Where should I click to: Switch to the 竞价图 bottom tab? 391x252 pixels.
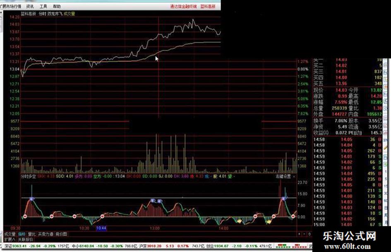click(61, 234)
